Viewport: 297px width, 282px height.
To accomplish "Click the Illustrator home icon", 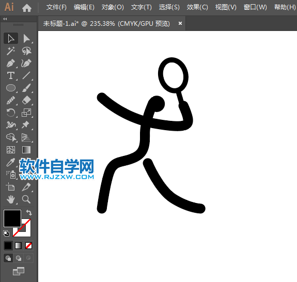I will 27,8.
